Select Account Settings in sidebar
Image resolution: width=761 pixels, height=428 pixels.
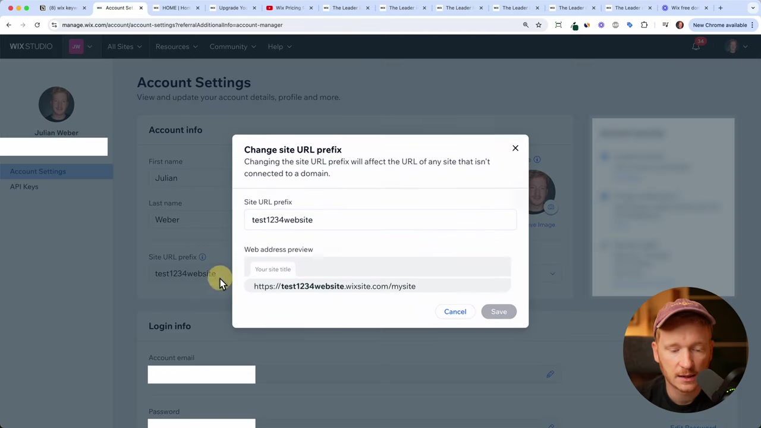click(x=56, y=171)
